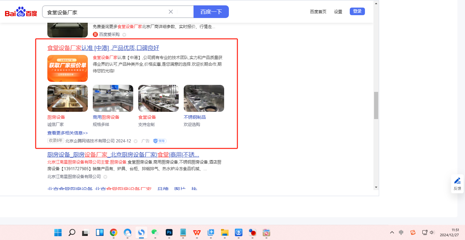The width and height of the screenshot is (465, 240).
Task: Open the 食堂设备 caption link
Action: pyautogui.click(x=147, y=117)
